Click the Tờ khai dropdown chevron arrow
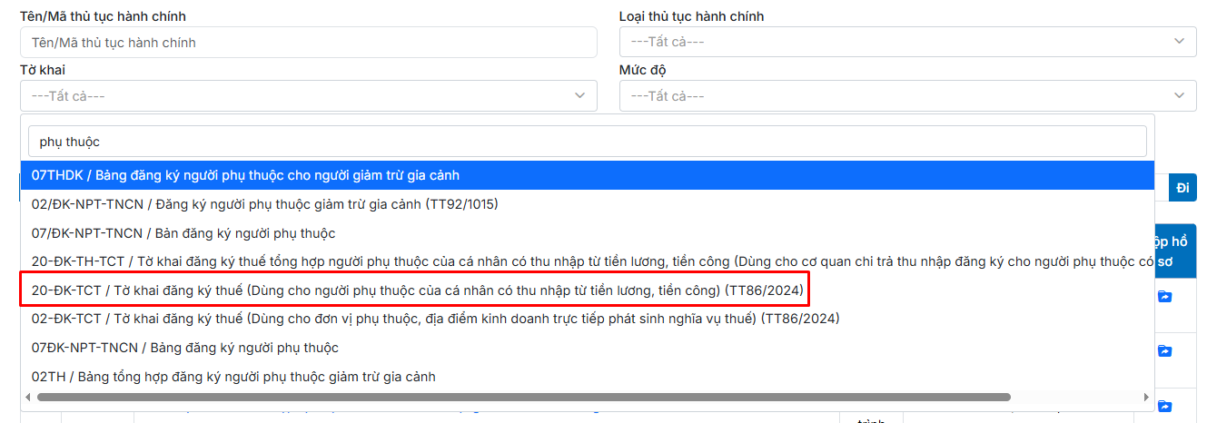1207x423 pixels. [x=579, y=95]
